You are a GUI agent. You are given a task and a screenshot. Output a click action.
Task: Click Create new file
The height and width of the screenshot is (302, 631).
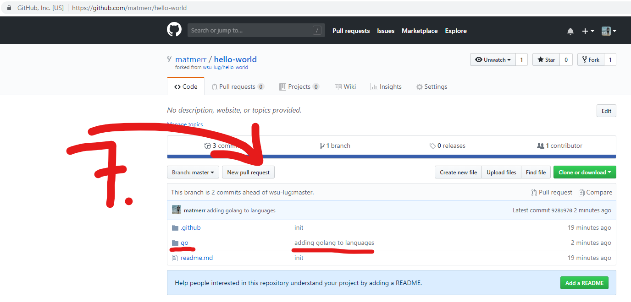coord(458,172)
